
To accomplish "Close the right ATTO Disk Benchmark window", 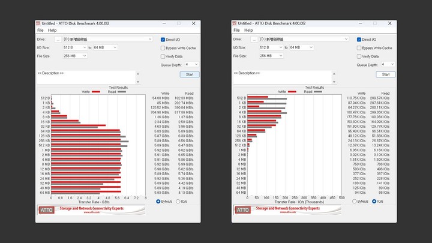I will click(x=390, y=23).
